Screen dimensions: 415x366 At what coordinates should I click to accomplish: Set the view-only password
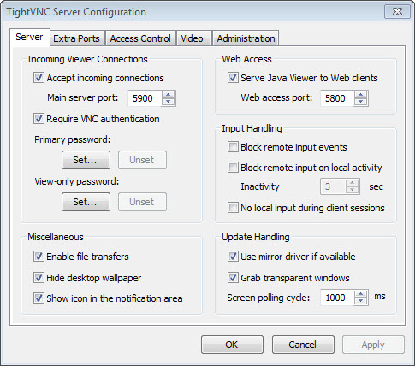tap(86, 202)
